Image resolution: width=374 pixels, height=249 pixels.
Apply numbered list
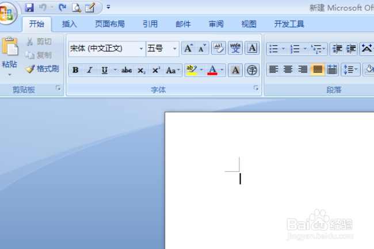[x=295, y=49]
